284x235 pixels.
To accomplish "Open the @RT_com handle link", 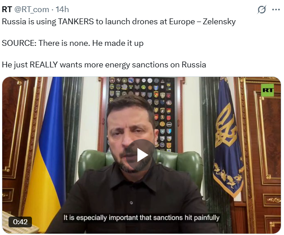I will (31, 9).
